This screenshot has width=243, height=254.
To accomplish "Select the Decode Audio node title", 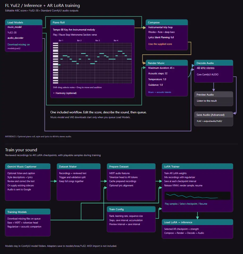I will pos(205,63).
